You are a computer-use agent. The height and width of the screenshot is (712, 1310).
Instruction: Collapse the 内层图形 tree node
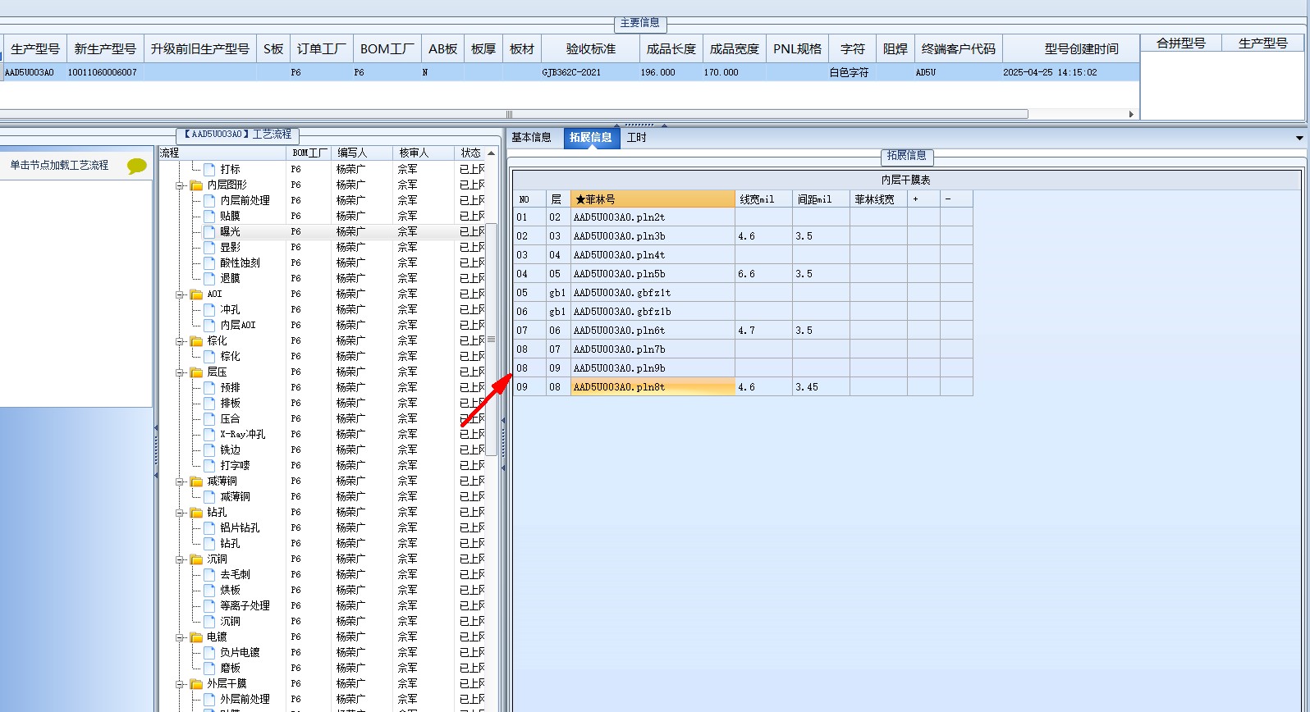[180, 185]
